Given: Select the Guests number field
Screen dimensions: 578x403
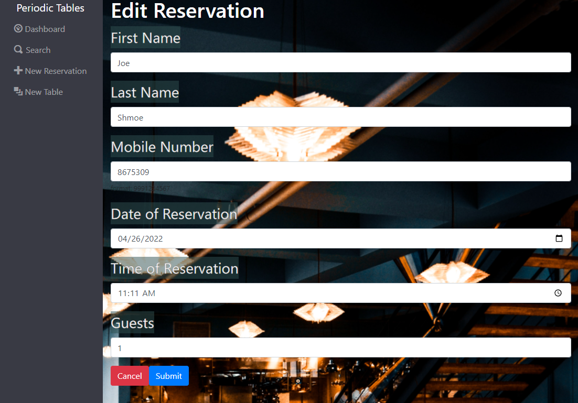Looking at the screenshot, I should (x=341, y=347).
